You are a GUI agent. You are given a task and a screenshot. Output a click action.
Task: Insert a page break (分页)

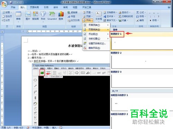point(6,20)
